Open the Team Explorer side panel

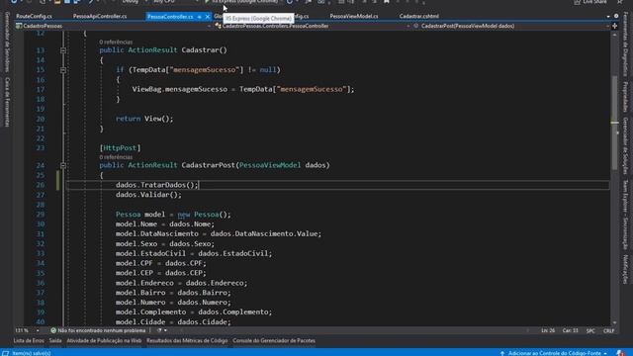[x=625, y=215]
